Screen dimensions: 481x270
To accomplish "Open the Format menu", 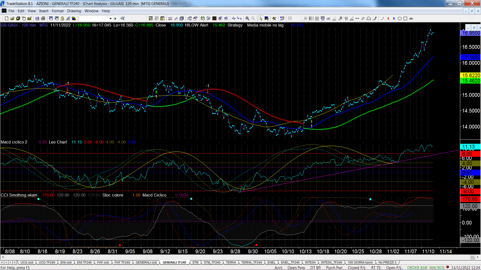I will pyautogui.click(x=58, y=11).
